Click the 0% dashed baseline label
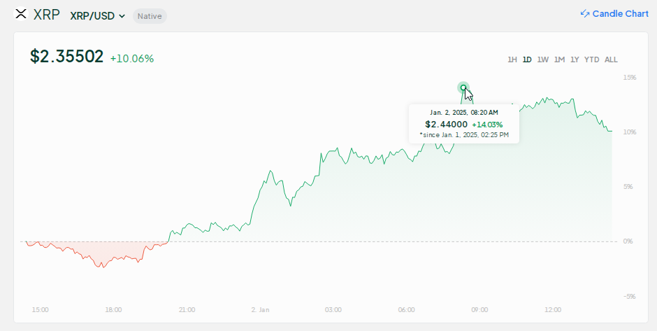This screenshot has height=331, width=657. tap(627, 241)
